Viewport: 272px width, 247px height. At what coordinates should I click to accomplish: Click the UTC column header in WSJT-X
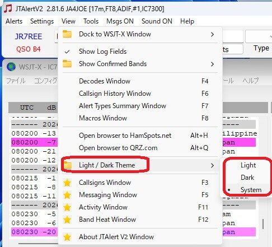[x=27, y=108]
